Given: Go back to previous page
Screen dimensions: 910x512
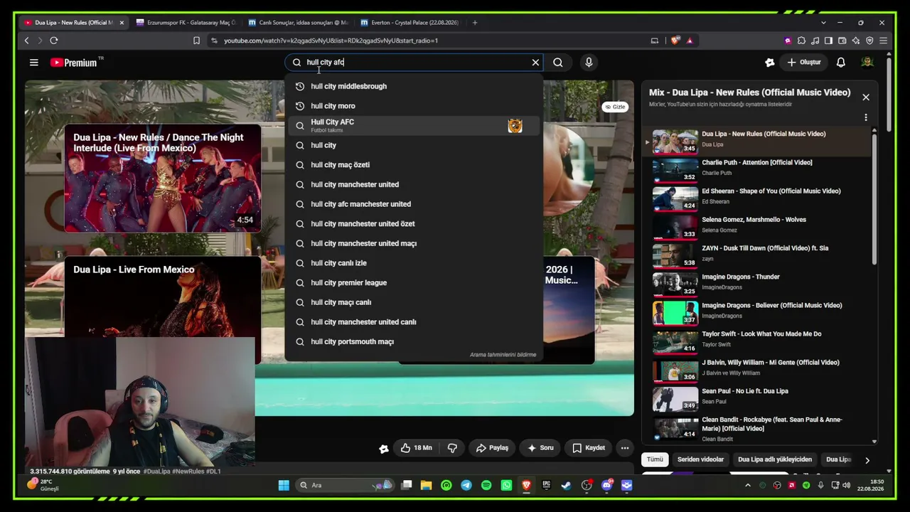Looking at the screenshot, I should tap(27, 41).
